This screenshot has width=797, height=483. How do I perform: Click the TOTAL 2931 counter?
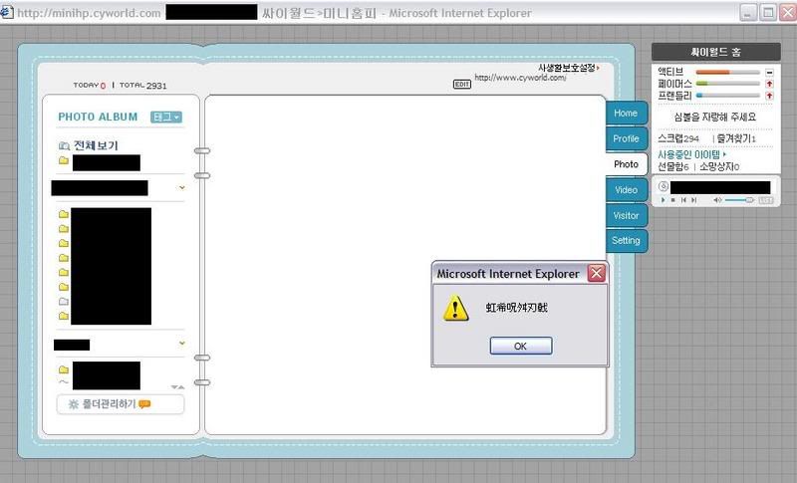click(x=143, y=86)
